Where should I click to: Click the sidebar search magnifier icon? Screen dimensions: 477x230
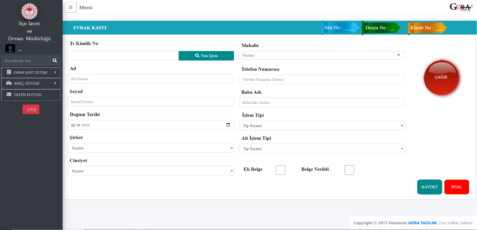55,60
